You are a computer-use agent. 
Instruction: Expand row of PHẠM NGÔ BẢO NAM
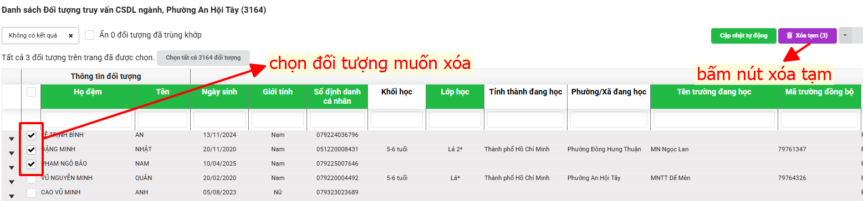point(12,168)
